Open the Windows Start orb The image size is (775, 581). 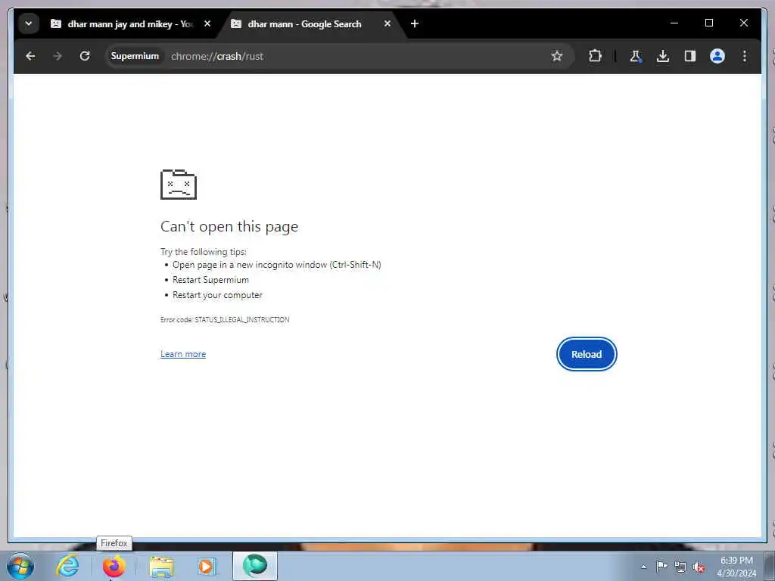tap(20, 566)
